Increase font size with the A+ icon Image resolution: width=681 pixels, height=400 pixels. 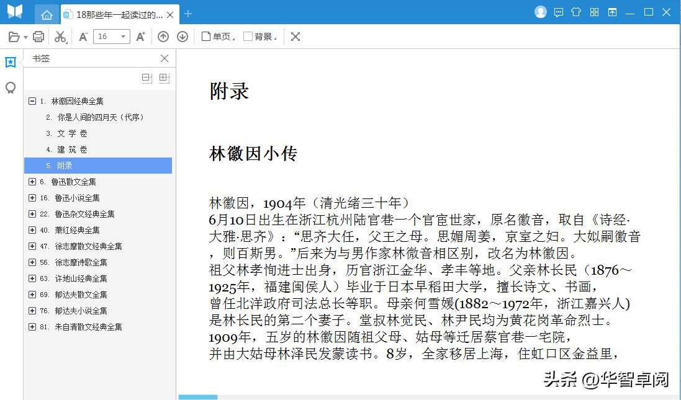click(140, 37)
